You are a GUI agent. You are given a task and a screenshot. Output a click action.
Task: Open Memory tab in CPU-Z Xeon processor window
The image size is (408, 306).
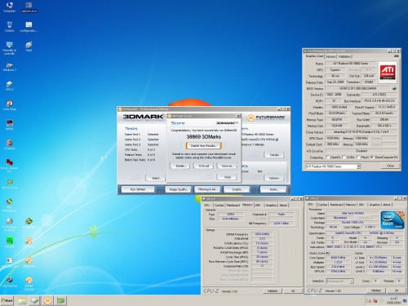tap(350, 205)
